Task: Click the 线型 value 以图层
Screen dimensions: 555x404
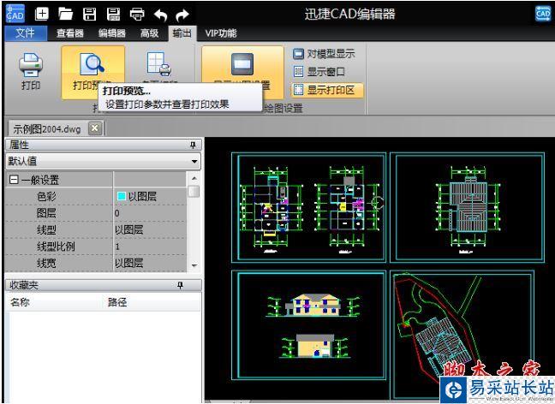Action: [x=149, y=229]
